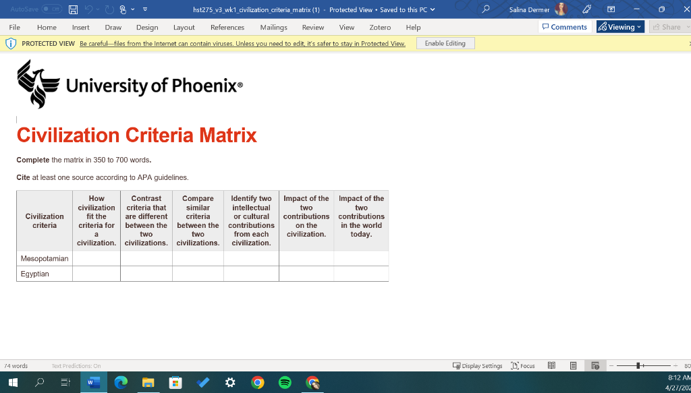Adjust the zoom slider
Screen dimensions: 691x393
tap(637, 365)
